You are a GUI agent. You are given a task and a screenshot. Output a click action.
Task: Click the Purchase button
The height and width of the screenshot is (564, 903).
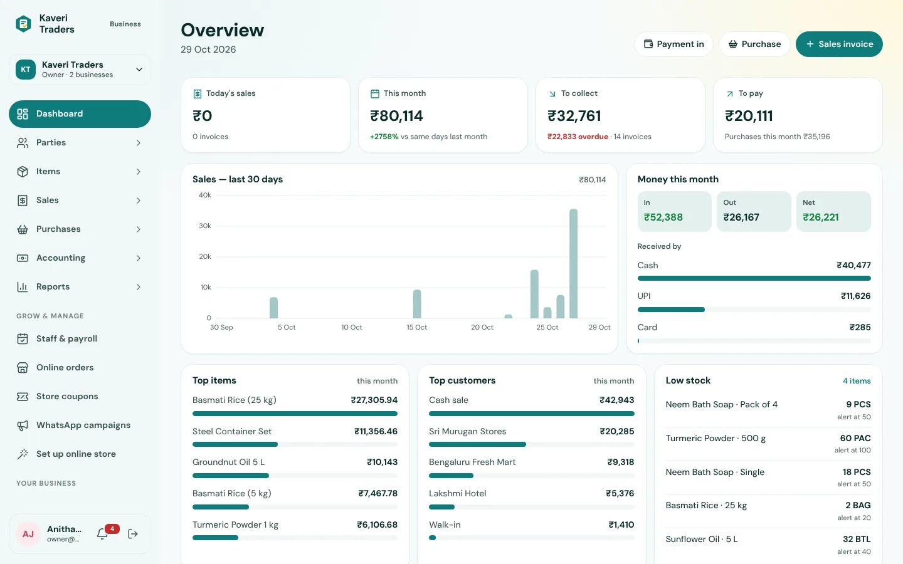click(754, 44)
